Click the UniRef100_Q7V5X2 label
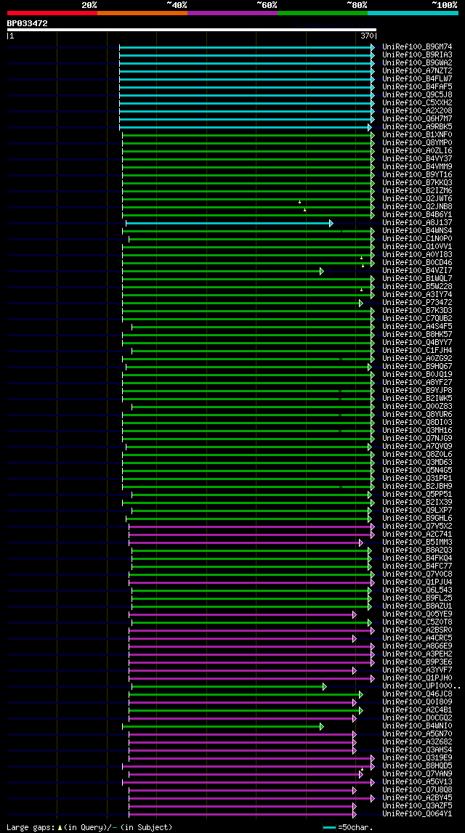Image resolution: width=465 pixels, height=833 pixels. [417, 527]
